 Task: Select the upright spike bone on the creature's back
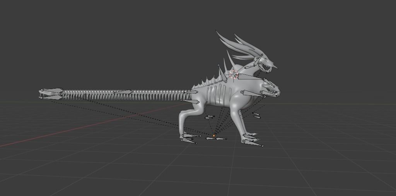(x=222, y=73)
